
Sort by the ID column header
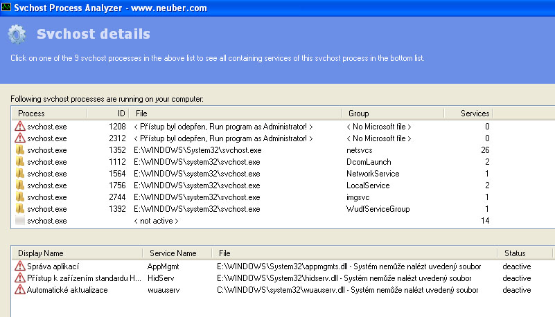tap(108, 114)
